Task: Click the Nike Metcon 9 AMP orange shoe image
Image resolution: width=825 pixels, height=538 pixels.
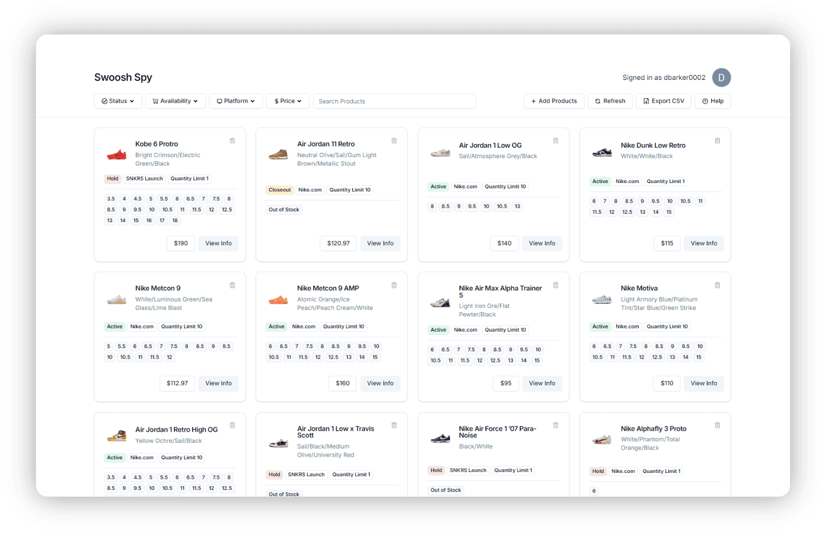Action: pos(278,300)
